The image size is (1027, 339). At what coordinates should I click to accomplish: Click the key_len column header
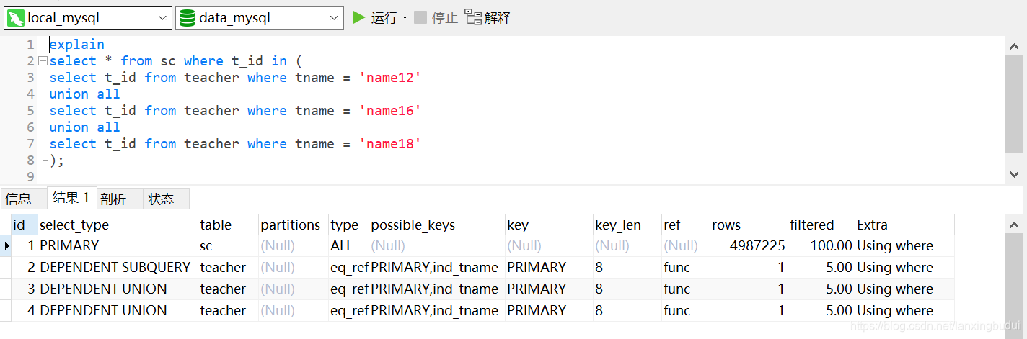click(x=627, y=225)
